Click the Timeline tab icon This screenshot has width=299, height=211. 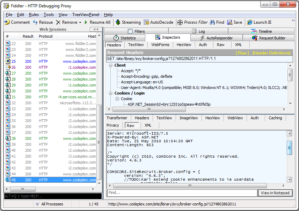coord(254,31)
